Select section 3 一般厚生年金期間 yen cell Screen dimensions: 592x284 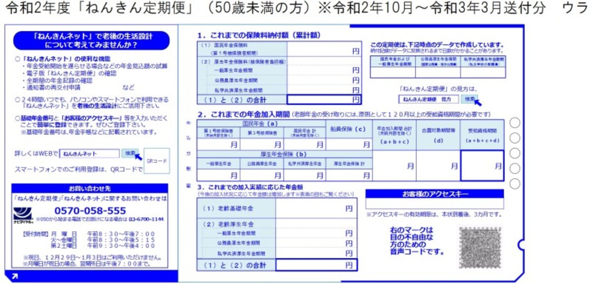point(315,233)
